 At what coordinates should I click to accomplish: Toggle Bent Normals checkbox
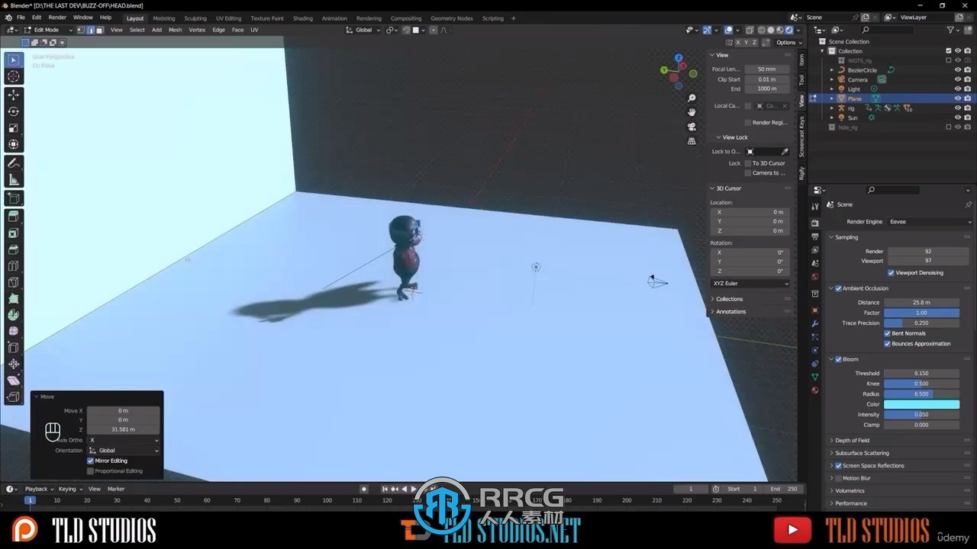coord(887,333)
